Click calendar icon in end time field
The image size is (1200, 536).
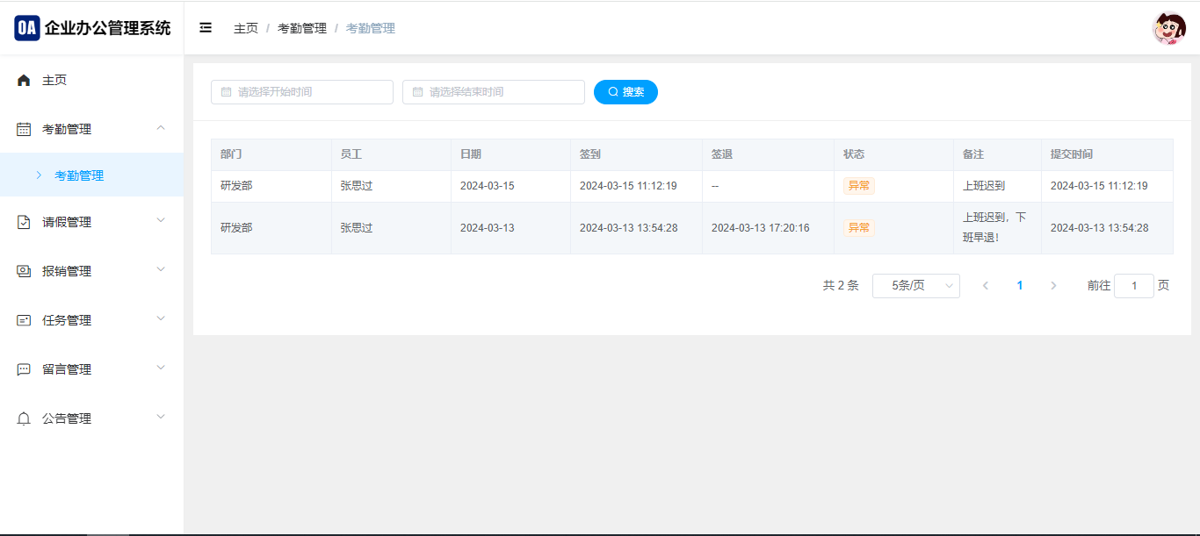417,92
